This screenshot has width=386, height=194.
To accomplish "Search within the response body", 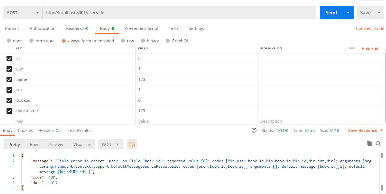I will coord(378,144).
